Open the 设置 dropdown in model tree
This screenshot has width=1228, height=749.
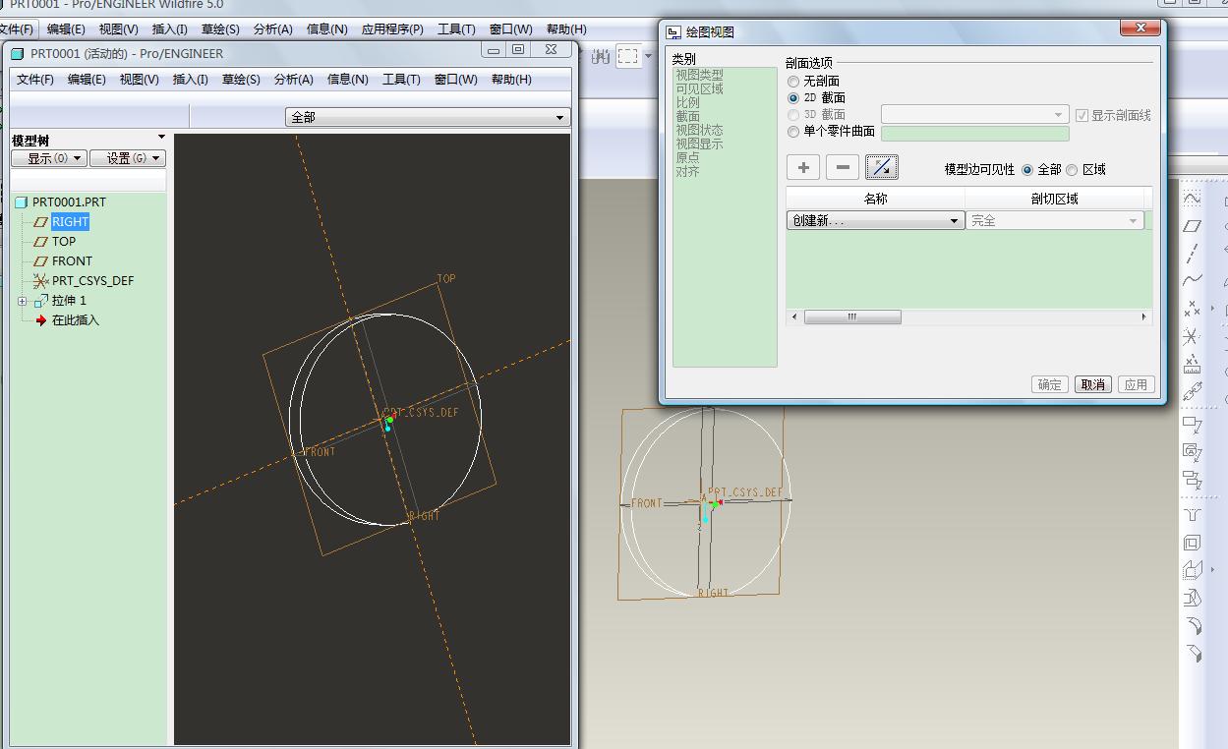(x=128, y=158)
